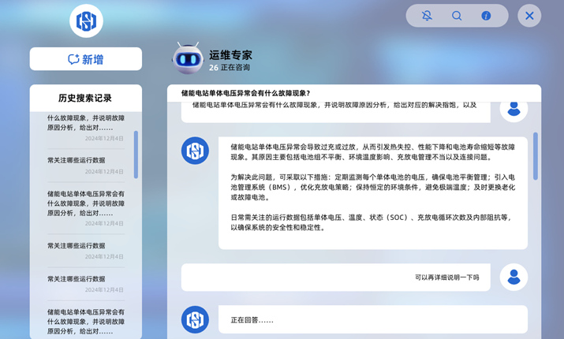The image size is (564, 339).
Task: Click the answer paragraph starting 为解决此问题
Action: (372, 188)
